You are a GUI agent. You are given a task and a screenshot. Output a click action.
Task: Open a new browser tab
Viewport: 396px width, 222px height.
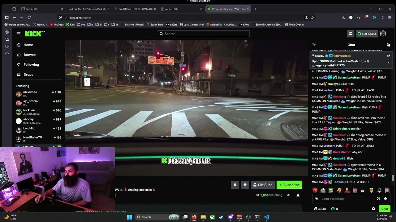pyautogui.click(x=255, y=9)
